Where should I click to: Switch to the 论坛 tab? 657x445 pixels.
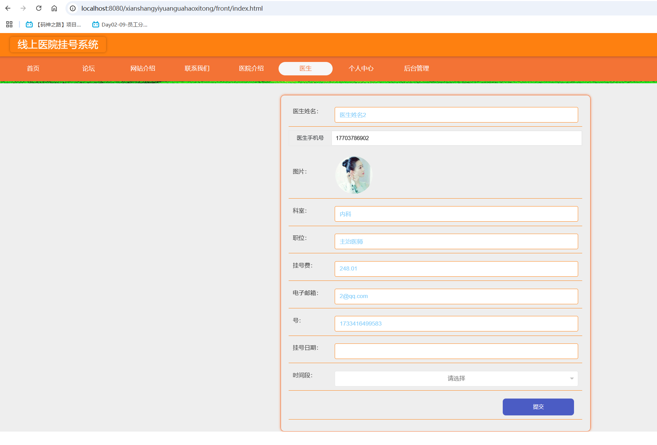88,68
